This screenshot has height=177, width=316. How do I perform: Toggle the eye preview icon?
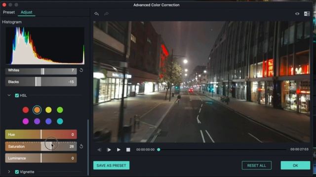point(297,14)
